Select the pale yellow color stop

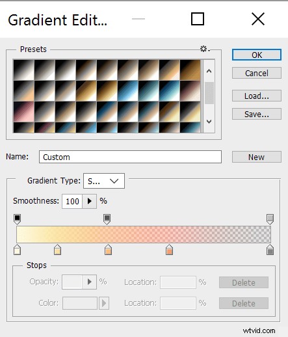[57, 249]
